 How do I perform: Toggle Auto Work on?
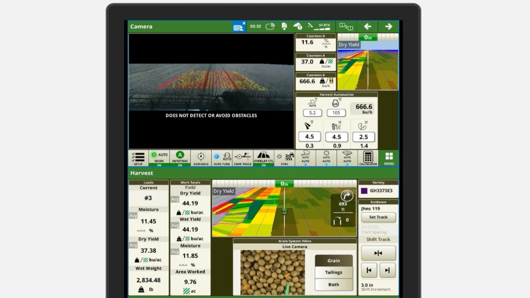[x=159, y=158]
